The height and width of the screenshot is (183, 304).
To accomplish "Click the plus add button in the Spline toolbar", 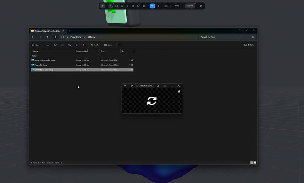I will (x=103, y=6).
